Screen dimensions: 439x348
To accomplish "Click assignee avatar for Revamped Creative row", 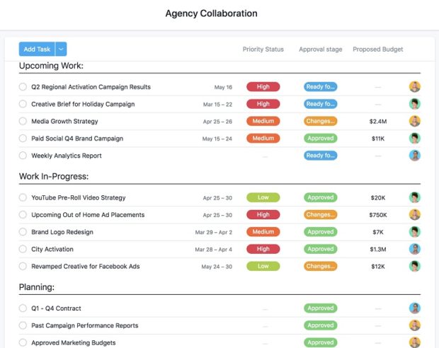I will (415, 267).
